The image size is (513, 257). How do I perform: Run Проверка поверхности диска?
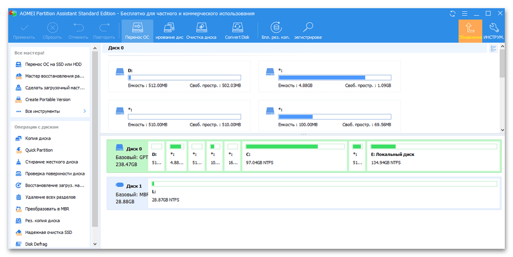point(50,173)
